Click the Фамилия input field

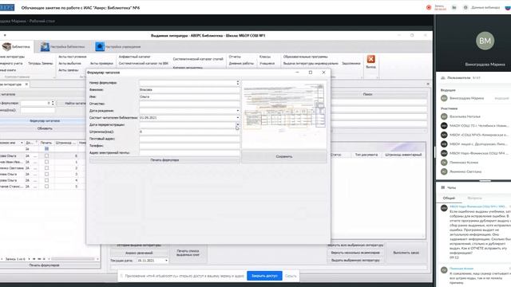point(189,90)
